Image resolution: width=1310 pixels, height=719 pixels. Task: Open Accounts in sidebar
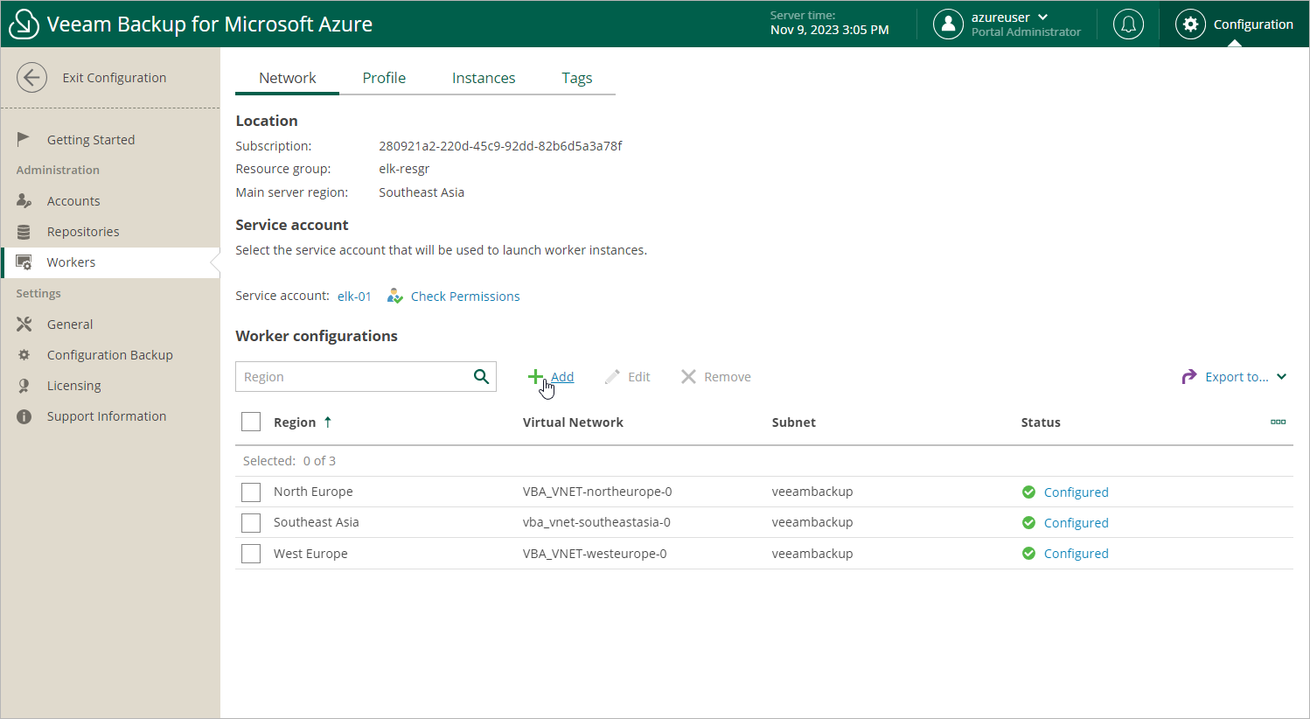pyautogui.click(x=73, y=201)
